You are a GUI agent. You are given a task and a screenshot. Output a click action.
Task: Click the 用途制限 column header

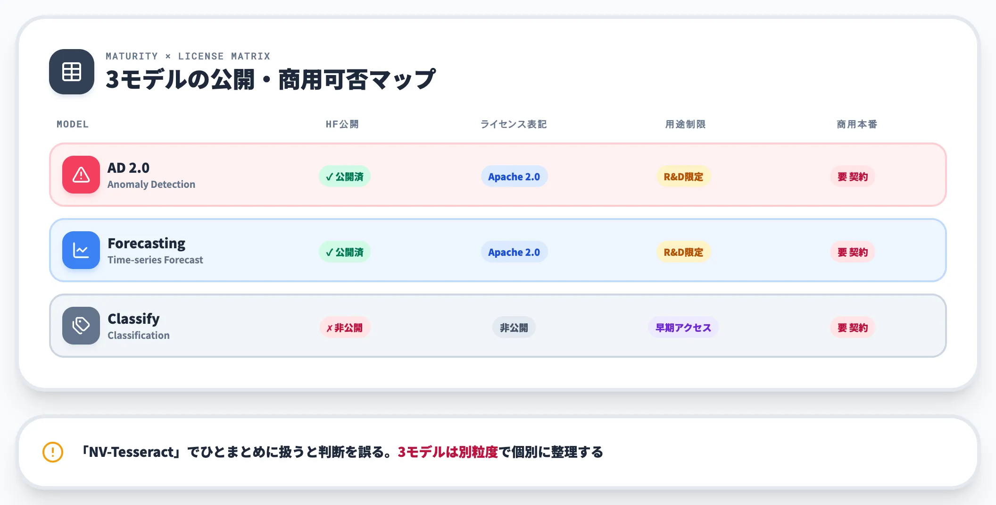tap(685, 124)
